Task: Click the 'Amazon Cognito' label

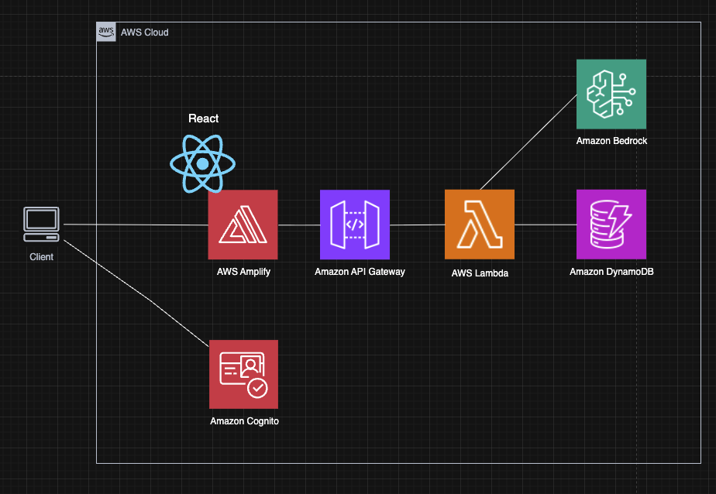Action: (244, 421)
